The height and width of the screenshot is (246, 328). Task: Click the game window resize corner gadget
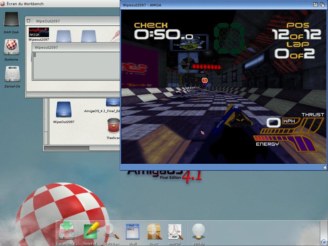point(324,167)
